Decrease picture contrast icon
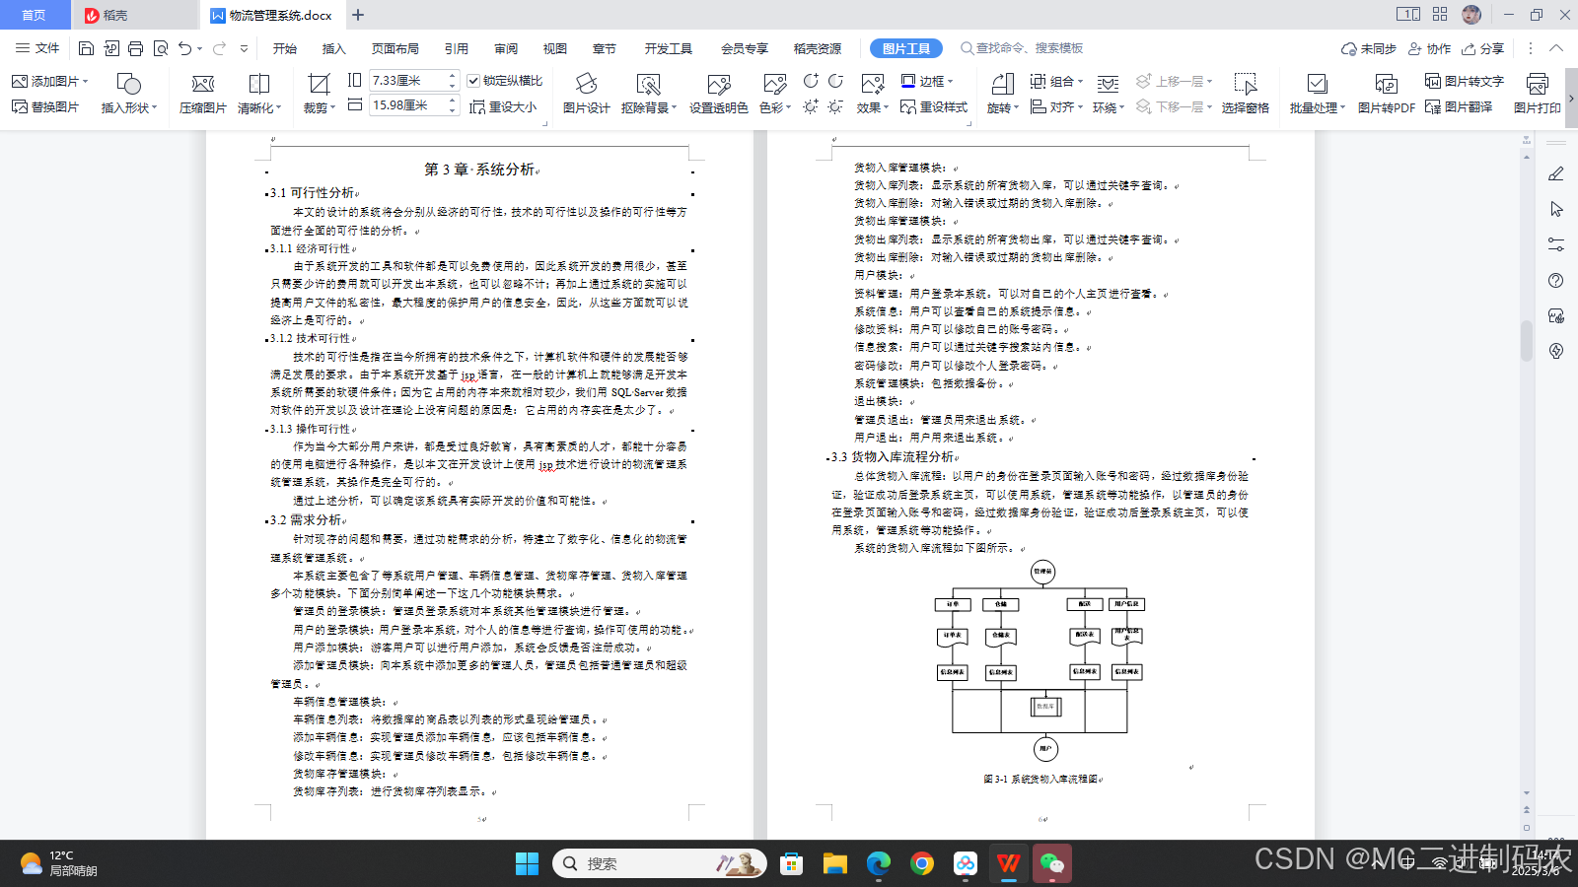This screenshot has width=1578, height=887. coord(835,81)
